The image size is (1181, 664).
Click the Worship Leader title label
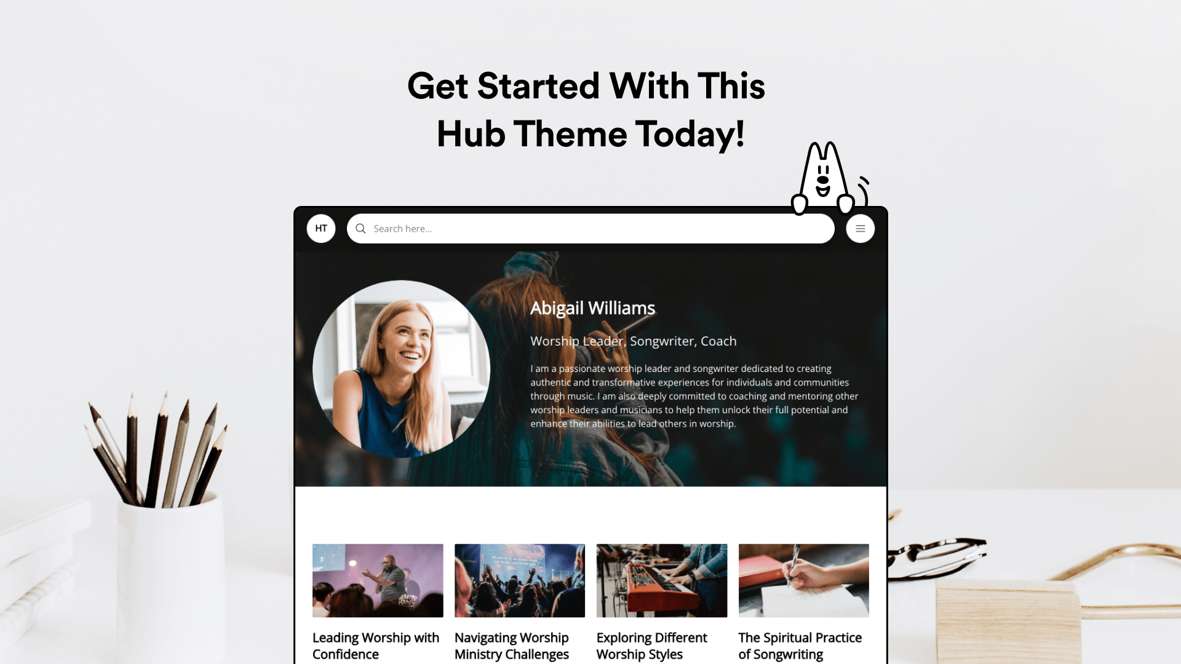pos(634,341)
